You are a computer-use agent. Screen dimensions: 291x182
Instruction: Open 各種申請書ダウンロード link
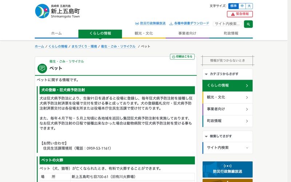coord(192,23)
